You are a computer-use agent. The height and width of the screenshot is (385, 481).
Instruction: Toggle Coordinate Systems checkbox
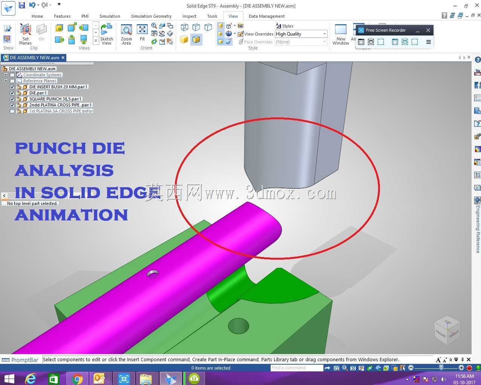click(x=12, y=75)
